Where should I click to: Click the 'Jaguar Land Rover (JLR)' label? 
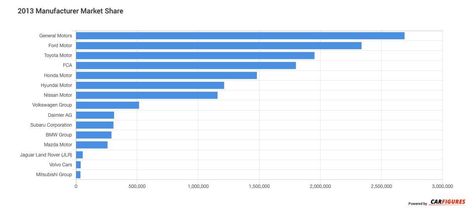point(46,155)
